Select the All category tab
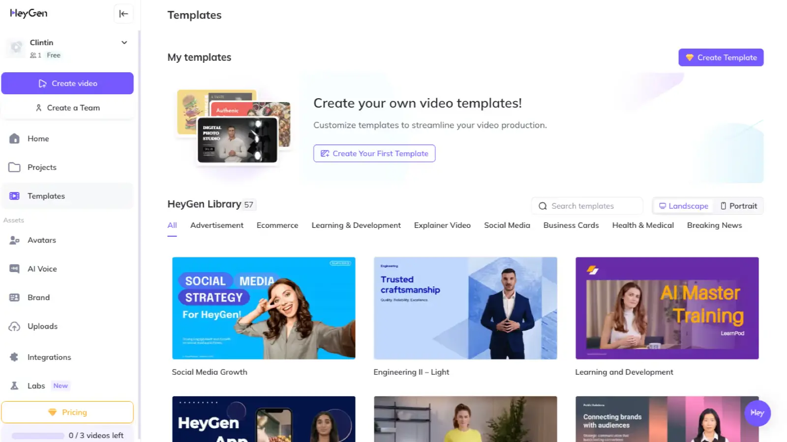 [x=172, y=225]
